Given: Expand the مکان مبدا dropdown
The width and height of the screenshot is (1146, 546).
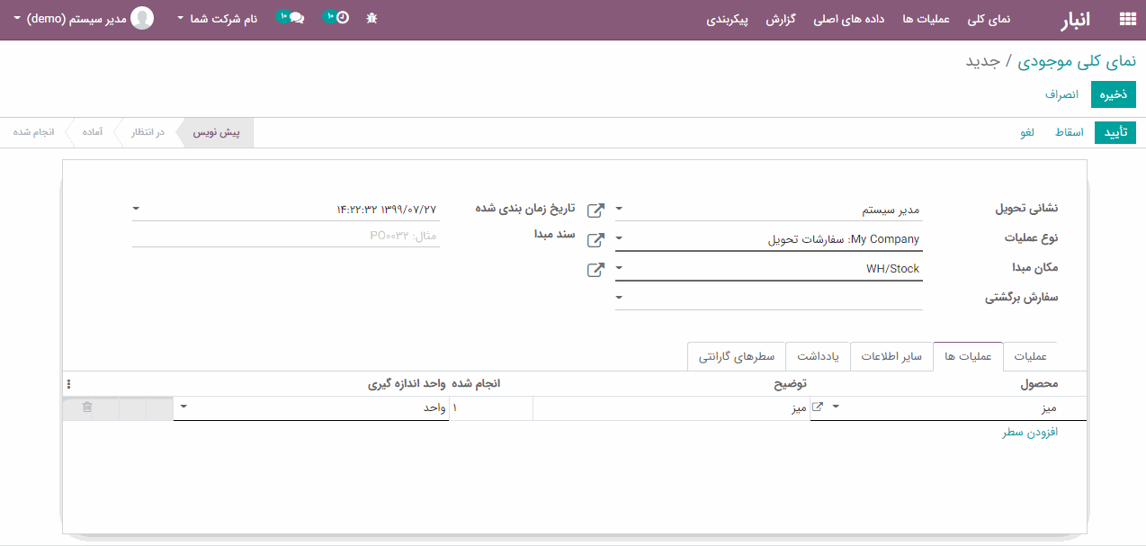Looking at the screenshot, I should click(x=619, y=268).
